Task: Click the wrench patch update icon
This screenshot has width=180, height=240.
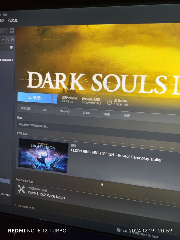Action: [21, 189]
